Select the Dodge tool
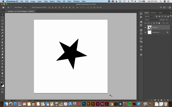172x107 pixels. tap(2, 58)
